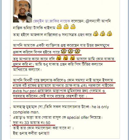Click the text 'he is only'
This screenshot has height=140, width=129.
[x=100, y=107]
